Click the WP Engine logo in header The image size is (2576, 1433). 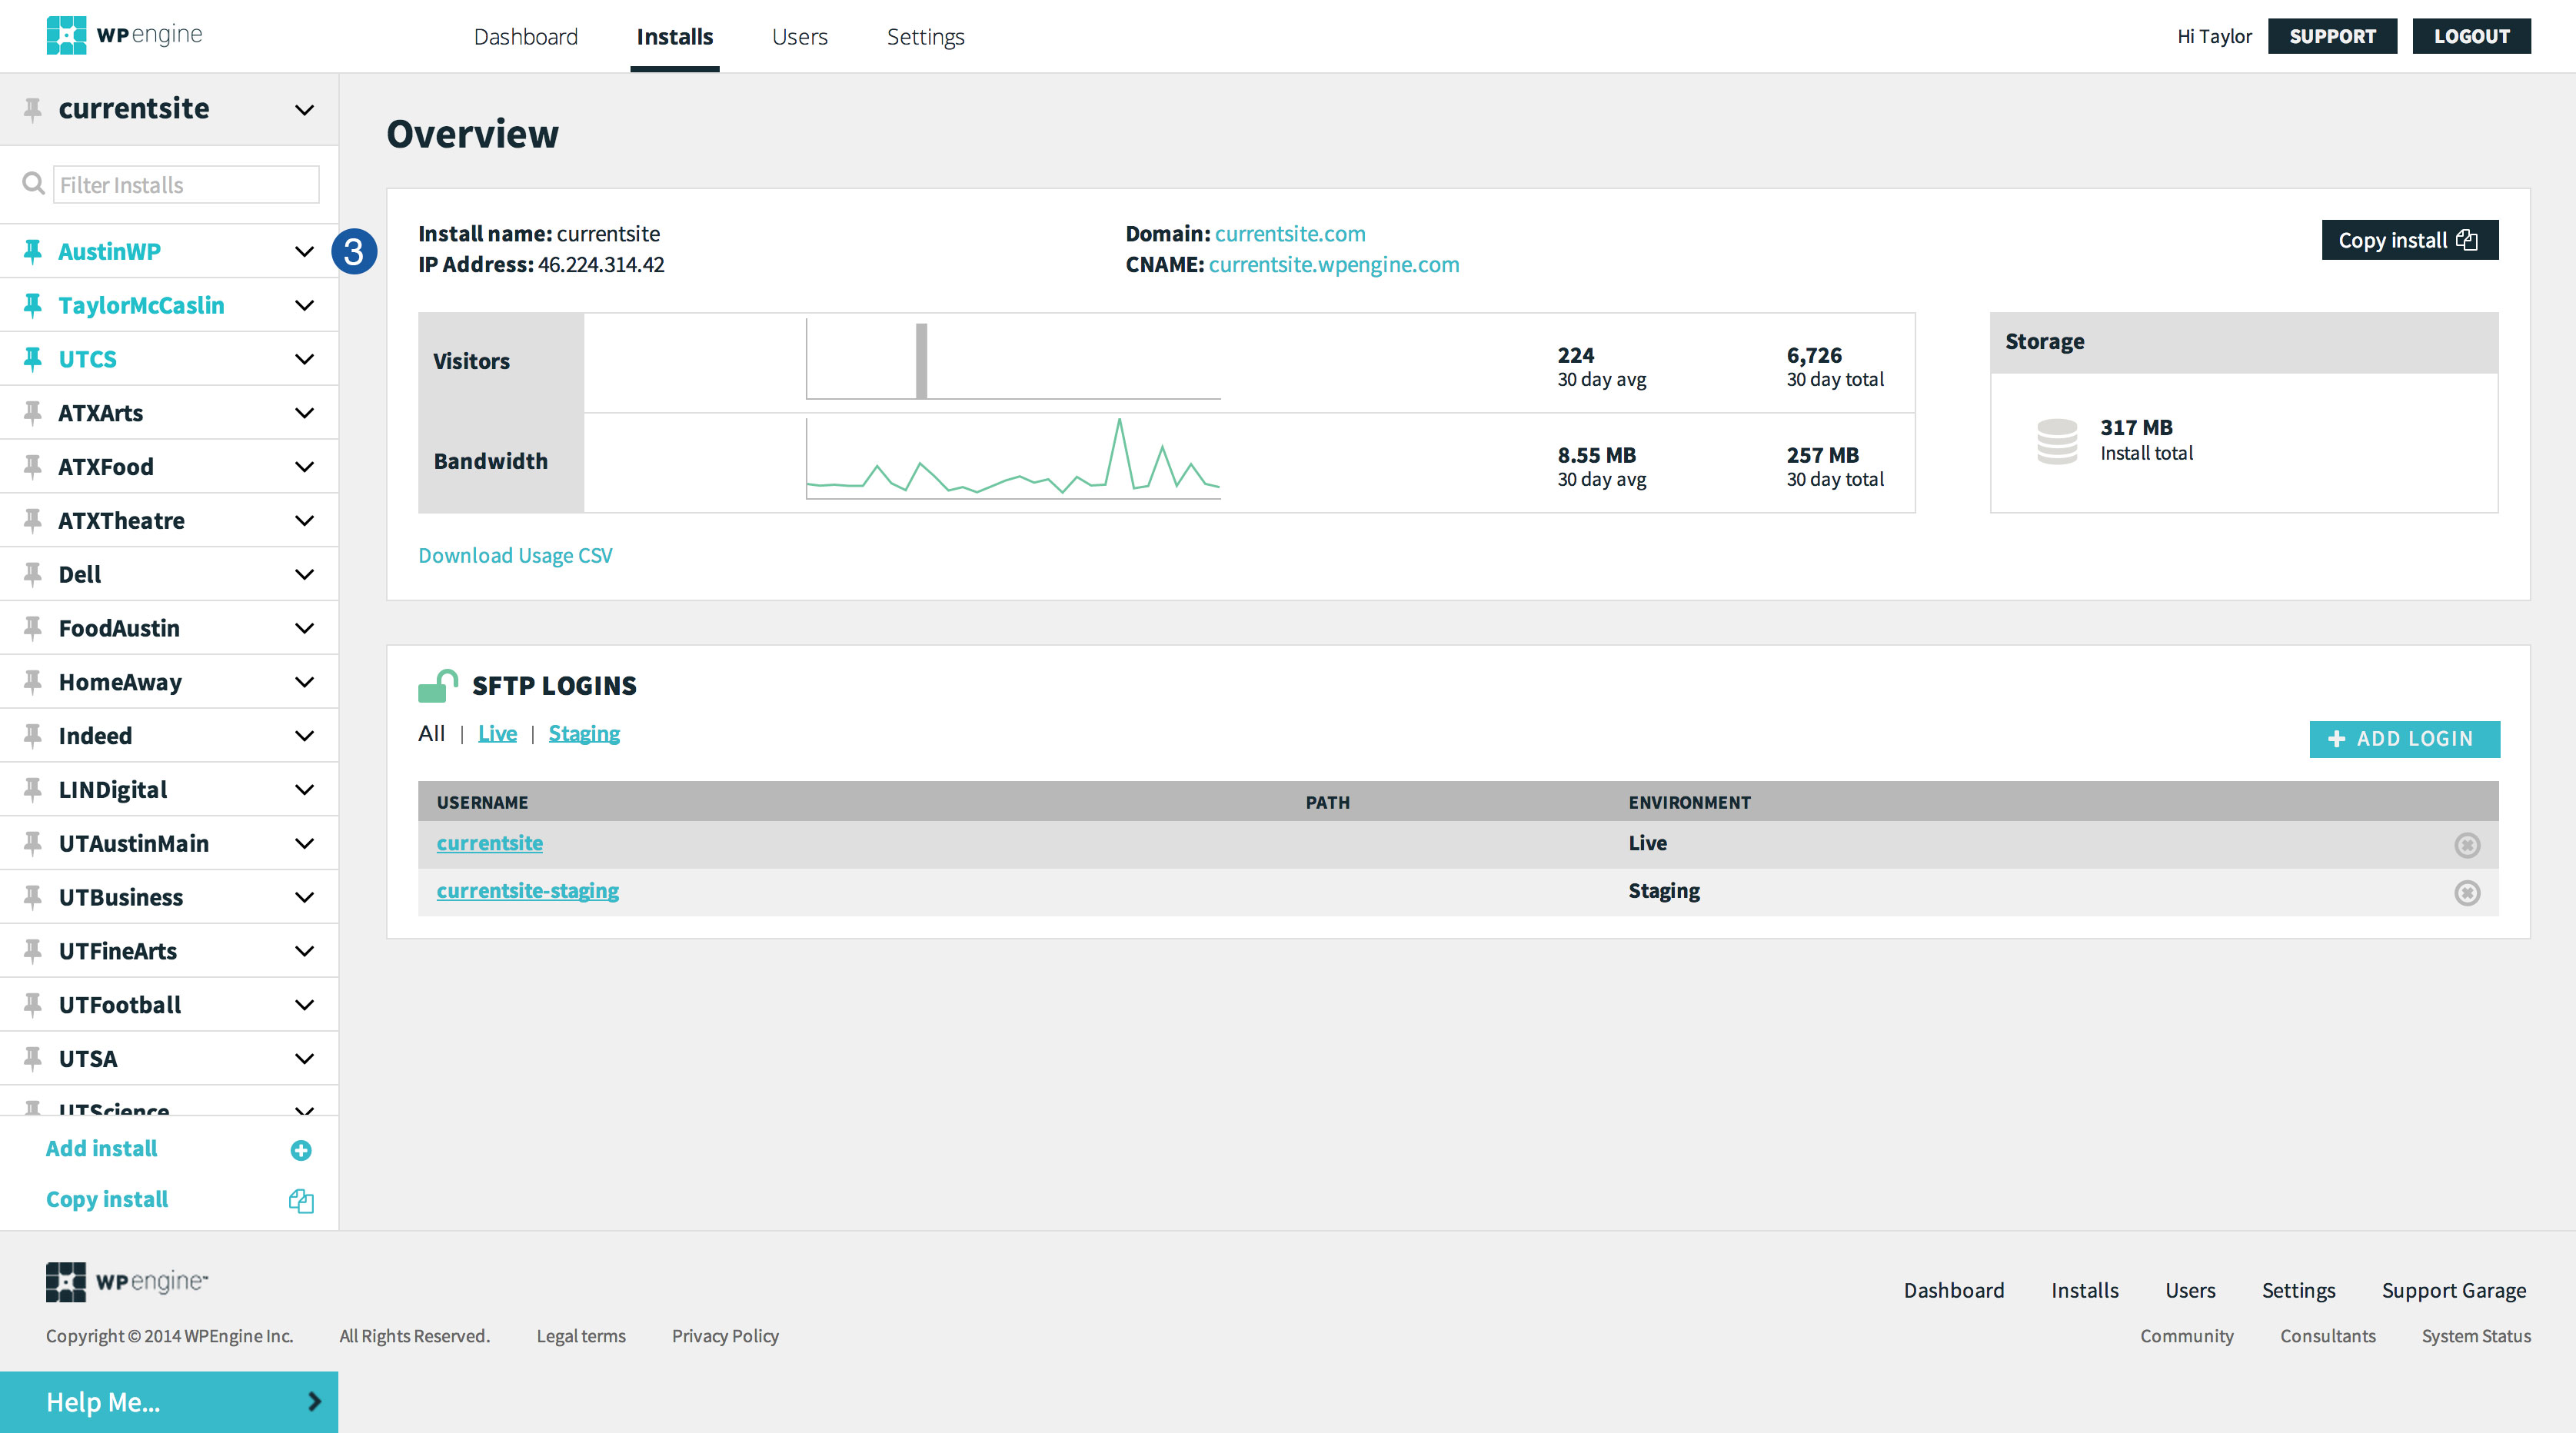(124, 35)
